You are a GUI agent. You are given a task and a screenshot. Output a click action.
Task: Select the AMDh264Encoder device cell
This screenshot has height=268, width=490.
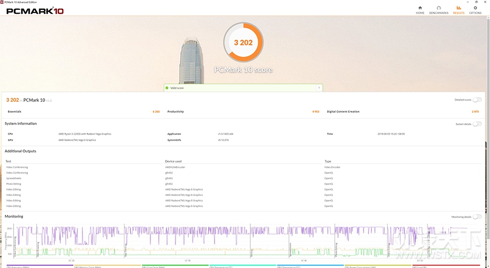(175, 168)
